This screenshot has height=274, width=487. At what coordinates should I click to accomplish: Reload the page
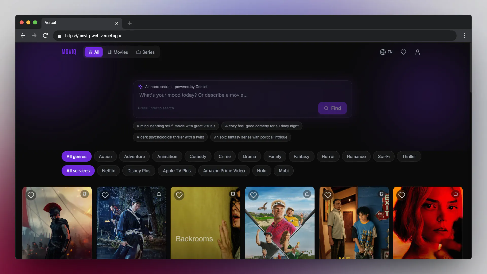(x=45, y=36)
